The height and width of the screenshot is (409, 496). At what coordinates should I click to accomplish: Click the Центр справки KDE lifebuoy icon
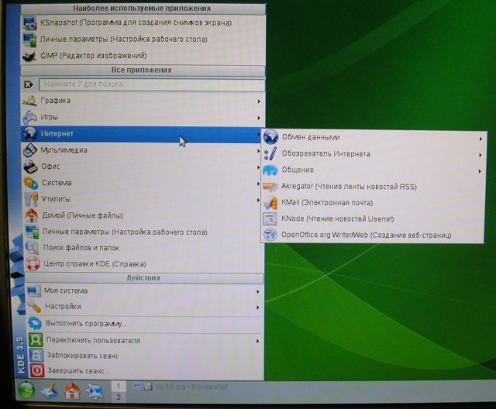click(x=33, y=263)
